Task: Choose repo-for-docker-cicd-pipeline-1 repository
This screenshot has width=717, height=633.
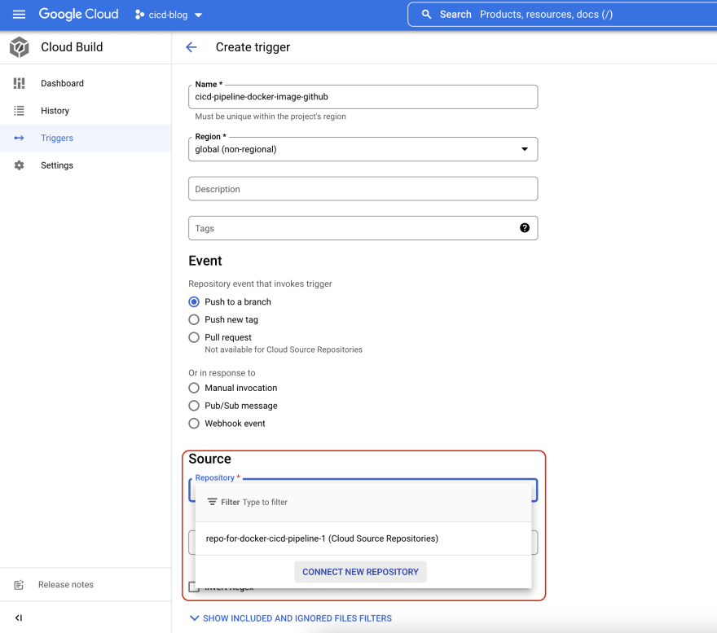Action: 363,538
